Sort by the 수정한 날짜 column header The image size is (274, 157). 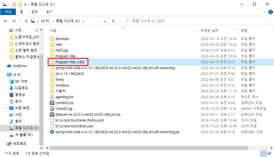(210, 31)
